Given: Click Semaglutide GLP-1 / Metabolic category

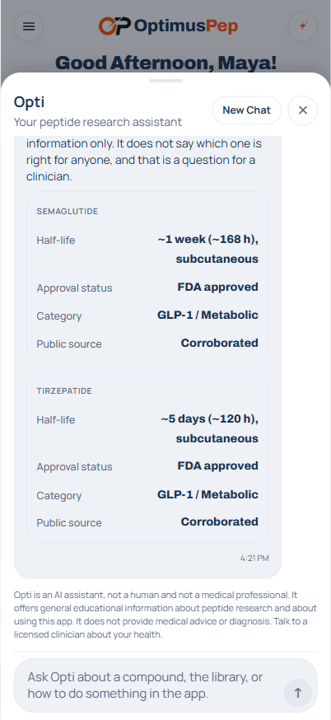Looking at the screenshot, I should pos(208,315).
